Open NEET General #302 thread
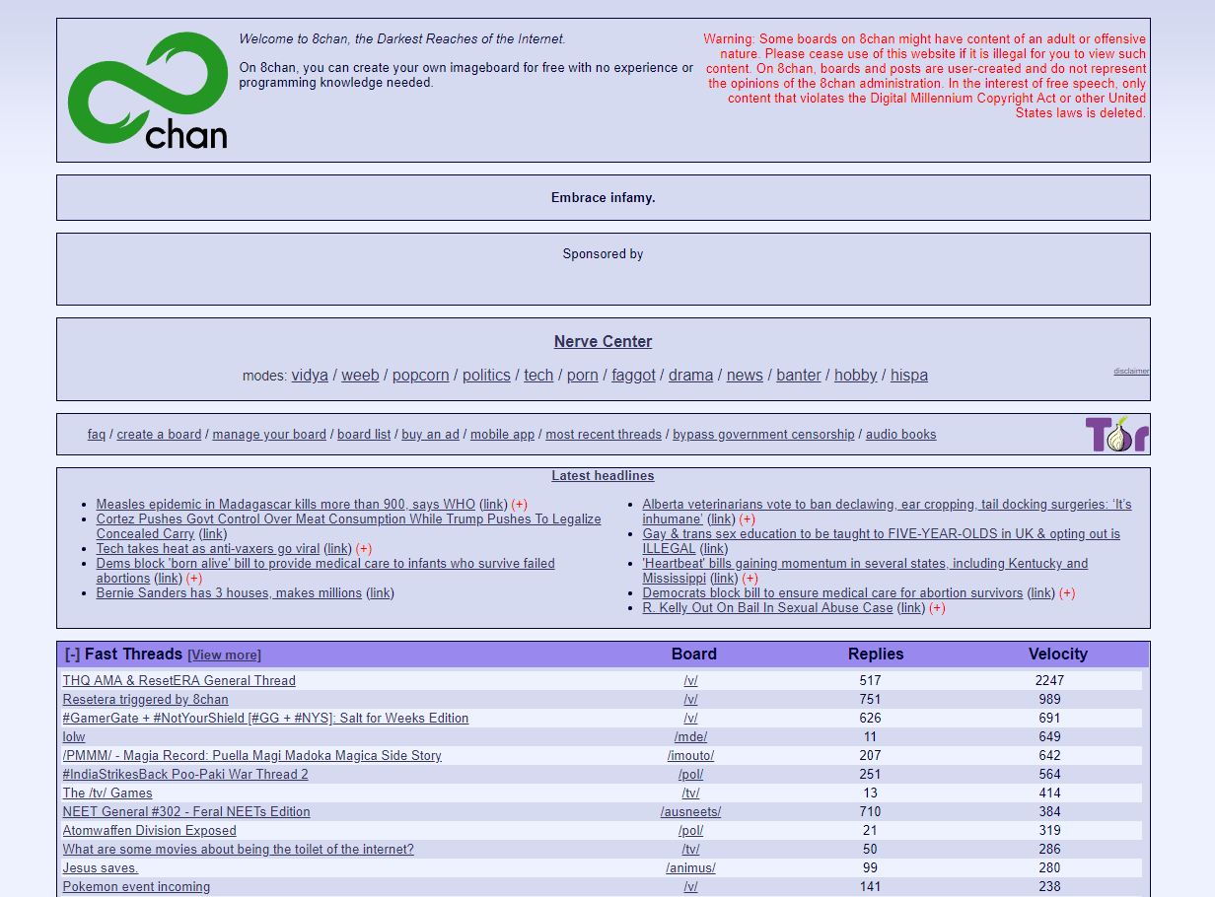 pyautogui.click(x=186, y=812)
